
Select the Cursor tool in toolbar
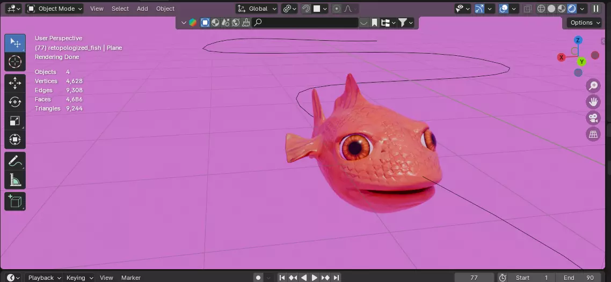(x=15, y=62)
